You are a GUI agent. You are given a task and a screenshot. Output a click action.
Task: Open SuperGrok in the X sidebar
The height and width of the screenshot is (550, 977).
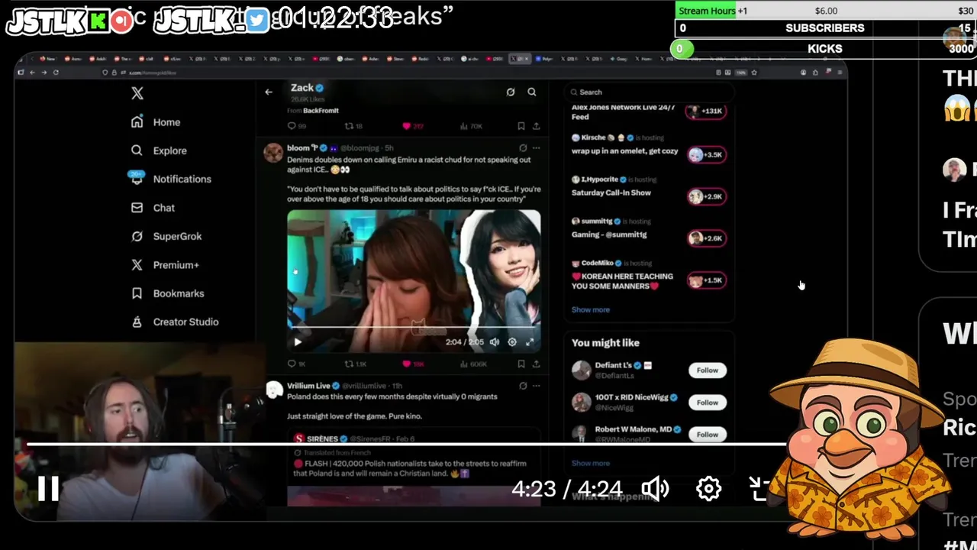tap(166, 236)
